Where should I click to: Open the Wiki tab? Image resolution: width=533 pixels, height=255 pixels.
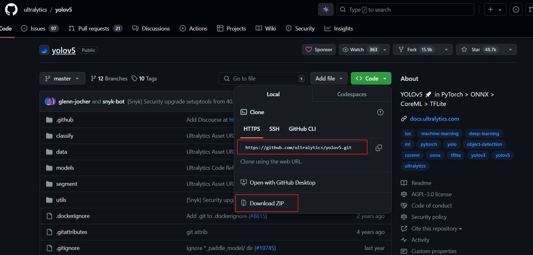pos(266,28)
